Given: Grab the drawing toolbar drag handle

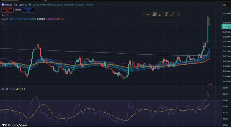Looking at the screenshot, I should pyautogui.click(x=144, y=14).
